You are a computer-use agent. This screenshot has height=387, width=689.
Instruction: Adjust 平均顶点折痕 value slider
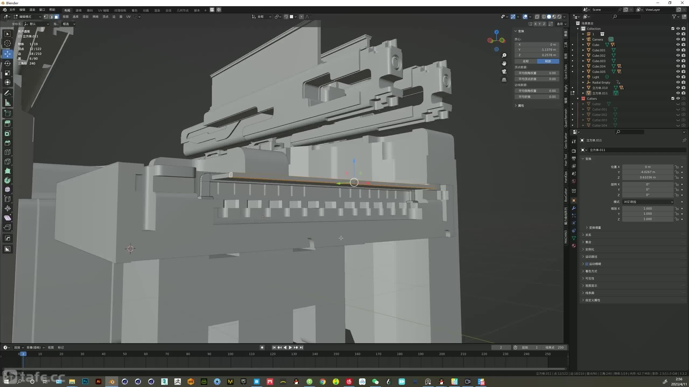pos(537,79)
